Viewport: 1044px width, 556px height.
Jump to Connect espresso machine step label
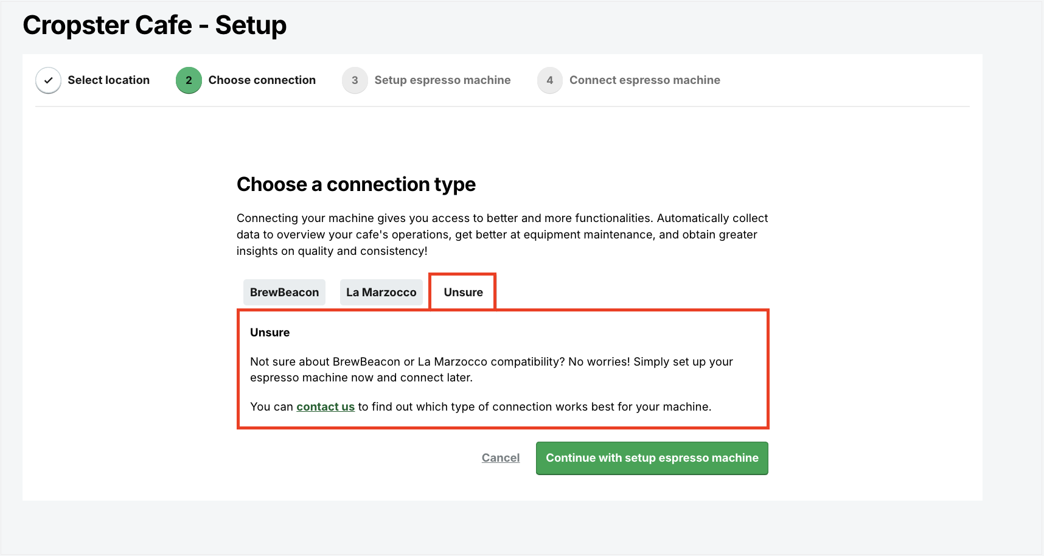point(644,80)
